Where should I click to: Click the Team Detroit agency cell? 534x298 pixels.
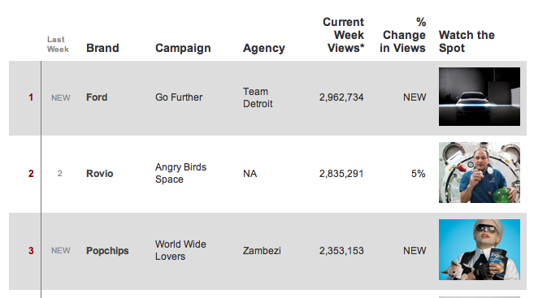point(258,97)
